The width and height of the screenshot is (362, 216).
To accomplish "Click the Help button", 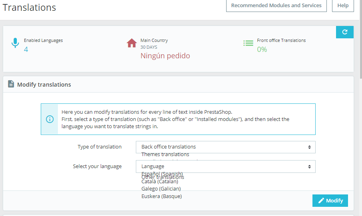I will (x=343, y=6).
